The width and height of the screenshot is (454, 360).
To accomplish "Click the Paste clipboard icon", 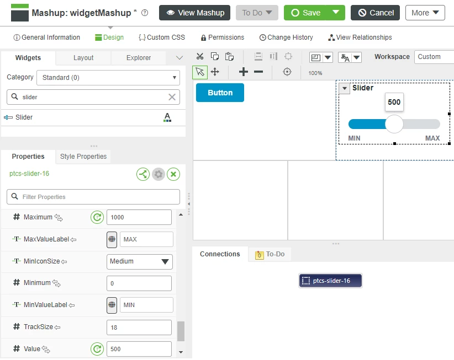I will [229, 56].
